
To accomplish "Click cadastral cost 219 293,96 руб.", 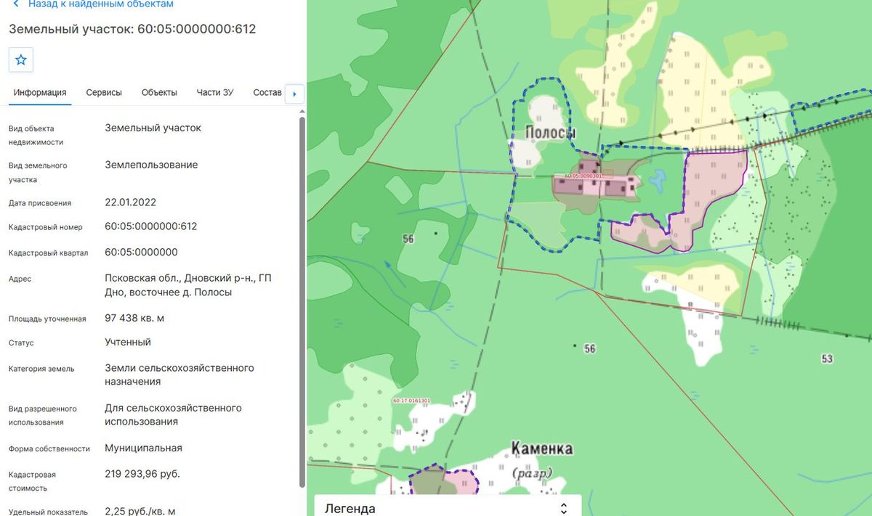I will click(142, 474).
